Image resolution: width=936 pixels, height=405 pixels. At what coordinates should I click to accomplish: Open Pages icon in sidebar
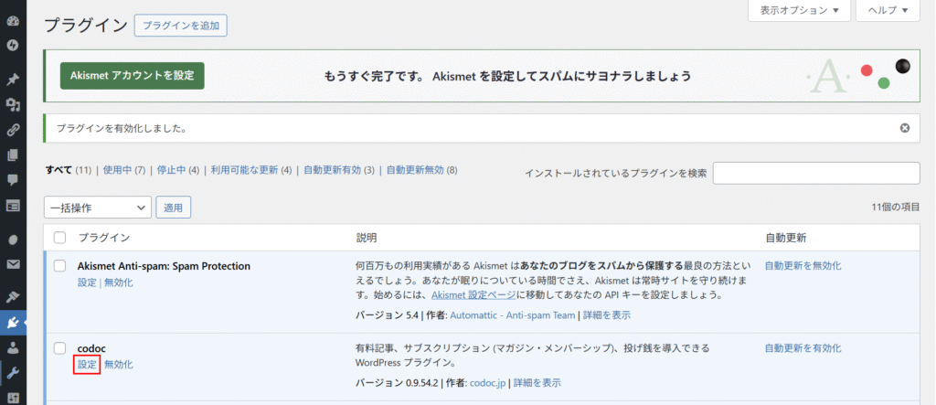point(13,155)
